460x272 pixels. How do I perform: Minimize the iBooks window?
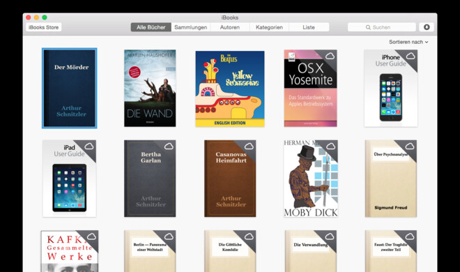pyautogui.click(x=36, y=17)
